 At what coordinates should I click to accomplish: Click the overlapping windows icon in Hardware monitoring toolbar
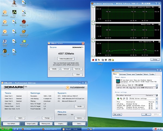coord(103,60)
